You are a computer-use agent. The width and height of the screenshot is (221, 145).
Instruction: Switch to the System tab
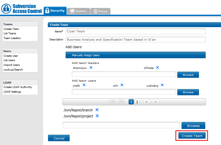pyautogui.click(x=78, y=11)
